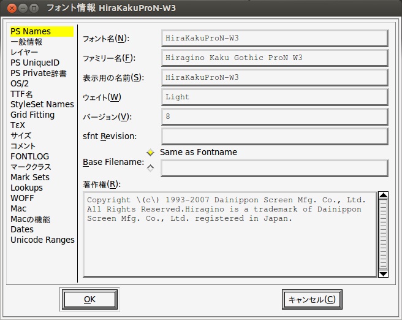This screenshot has width=402, height=320.
Task: Select StyleSet Names in the list
Action: (x=42, y=104)
